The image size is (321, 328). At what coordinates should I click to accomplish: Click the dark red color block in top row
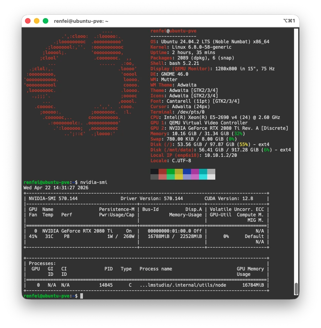(x=162, y=172)
